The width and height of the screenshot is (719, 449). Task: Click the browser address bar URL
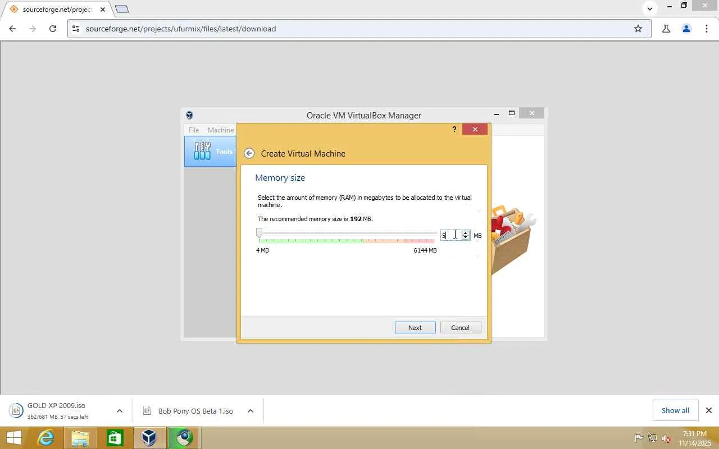(181, 29)
